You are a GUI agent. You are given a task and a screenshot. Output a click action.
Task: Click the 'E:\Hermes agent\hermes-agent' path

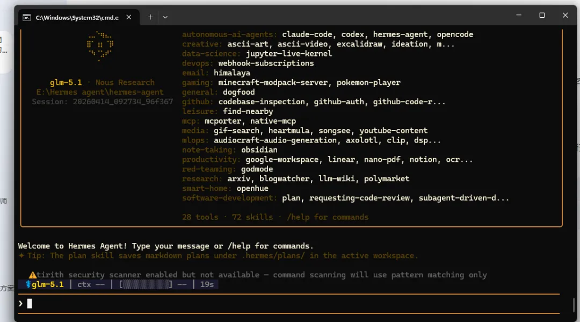tap(100, 92)
